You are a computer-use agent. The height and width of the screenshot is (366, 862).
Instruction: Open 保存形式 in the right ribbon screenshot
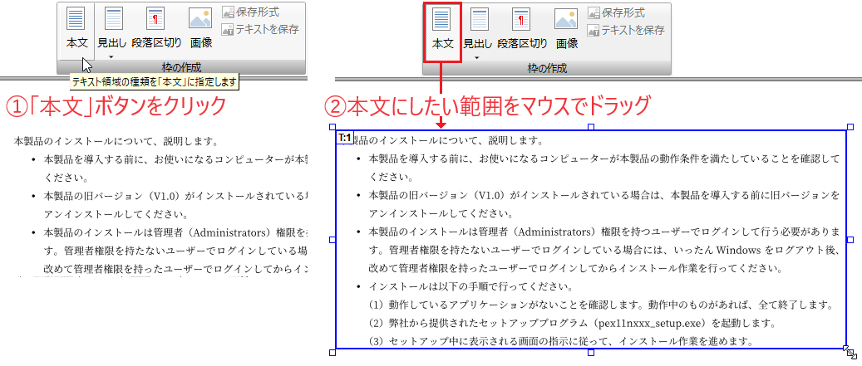point(616,12)
